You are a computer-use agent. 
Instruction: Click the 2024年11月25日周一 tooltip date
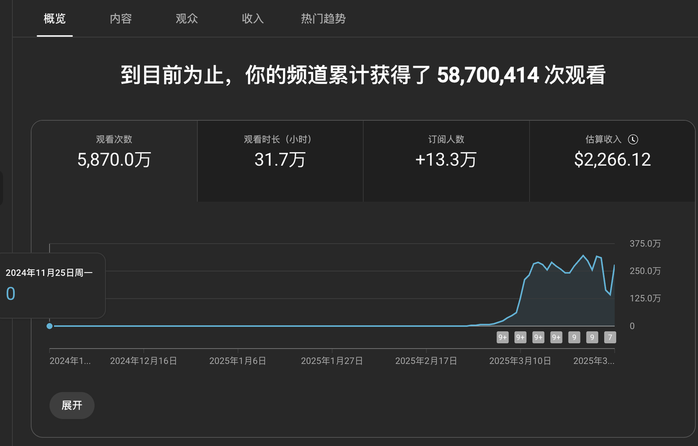pos(49,273)
